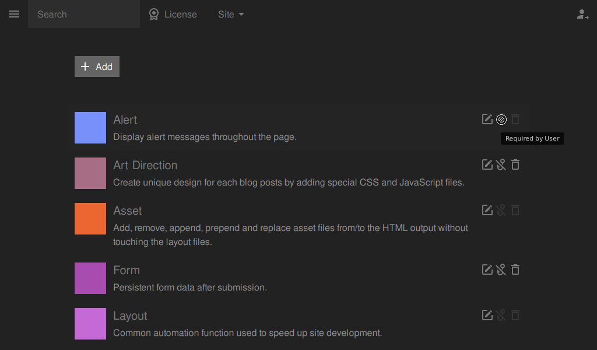Image resolution: width=597 pixels, height=350 pixels.
Task: Edit the Art Direction extension
Action: pos(487,164)
